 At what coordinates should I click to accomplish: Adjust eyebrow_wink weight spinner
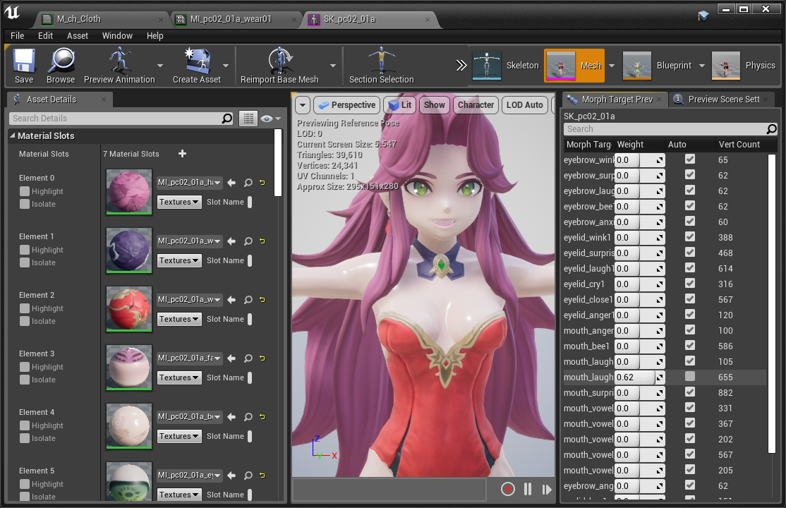[x=640, y=160]
